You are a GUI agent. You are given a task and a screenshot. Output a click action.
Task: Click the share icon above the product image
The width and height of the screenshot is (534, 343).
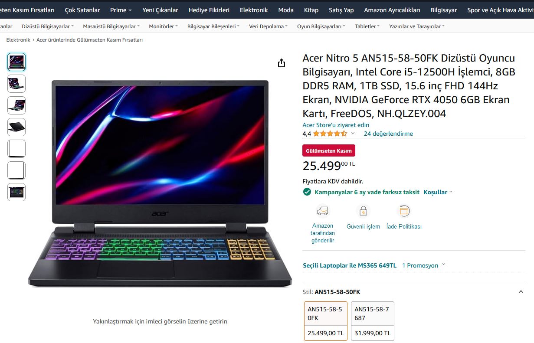point(282,63)
